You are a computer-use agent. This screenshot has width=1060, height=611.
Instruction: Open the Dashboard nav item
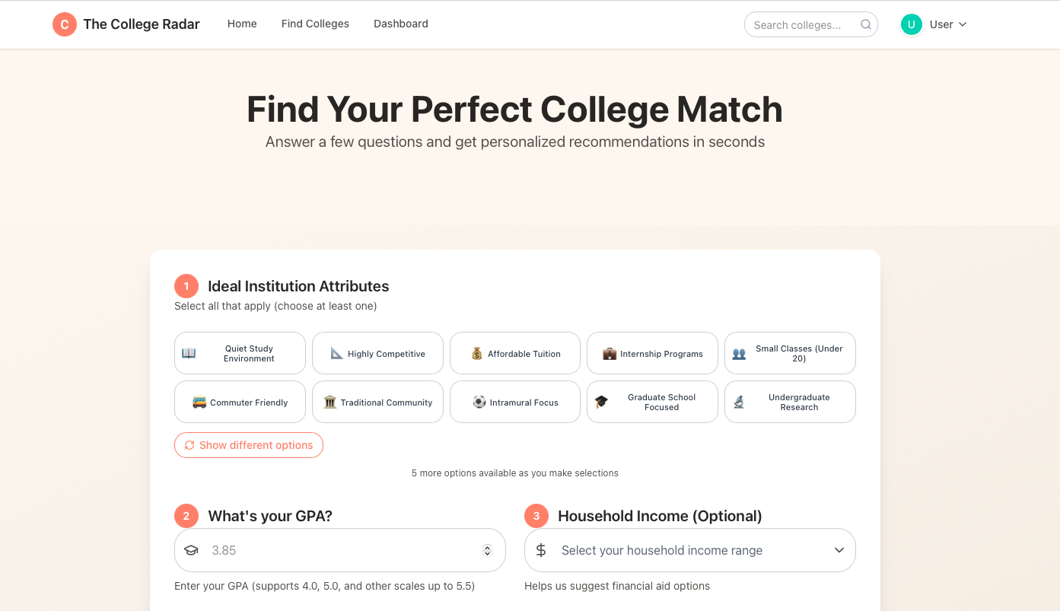[401, 24]
